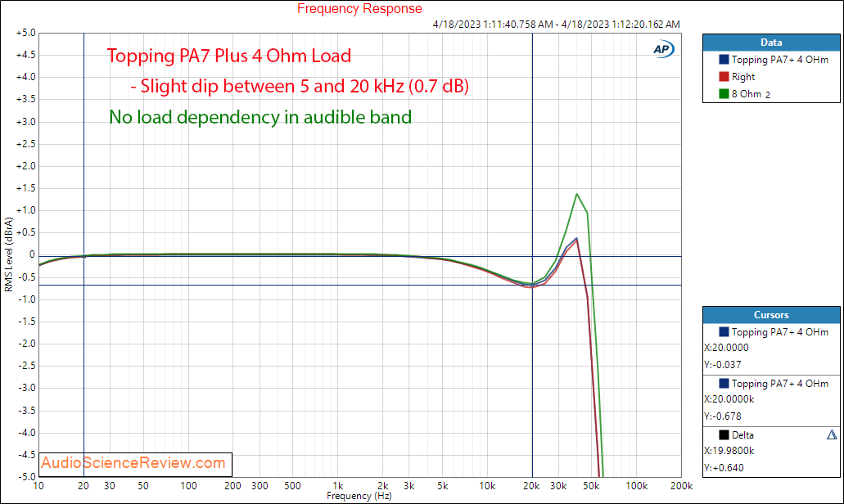The height and width of the screenshot is (504, 844).
Task: Click the Y:-0.678 cursor value
Action: (722, 416)
